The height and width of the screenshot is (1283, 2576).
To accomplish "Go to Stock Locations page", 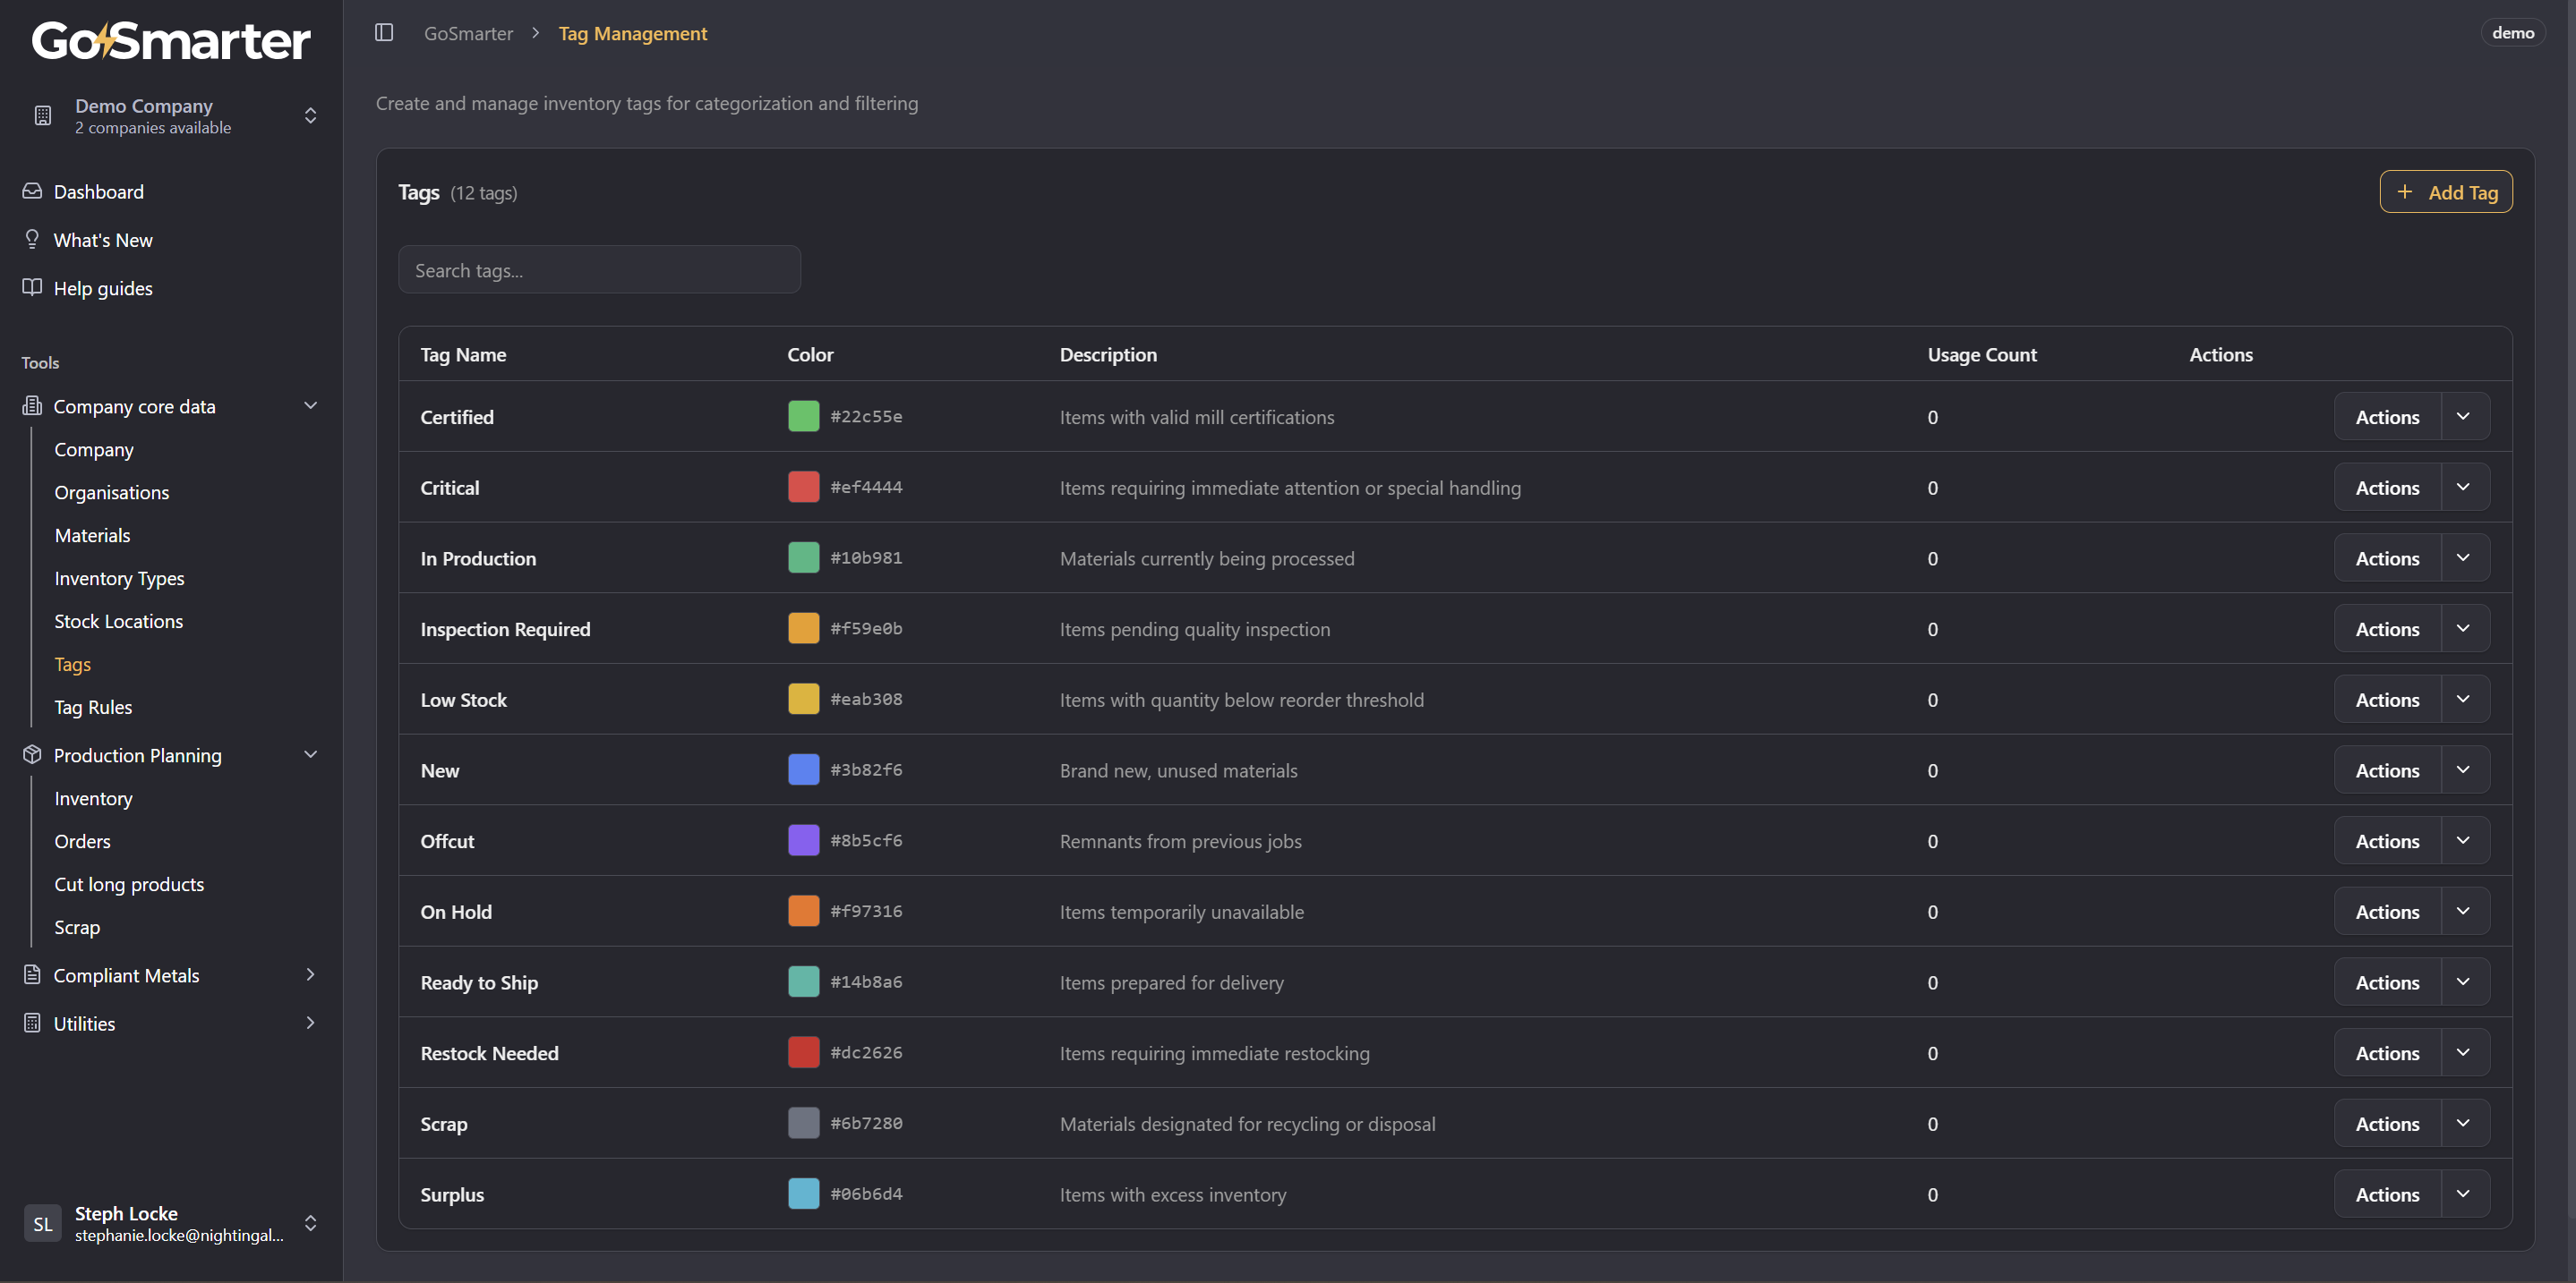I will tap(118, 621).
